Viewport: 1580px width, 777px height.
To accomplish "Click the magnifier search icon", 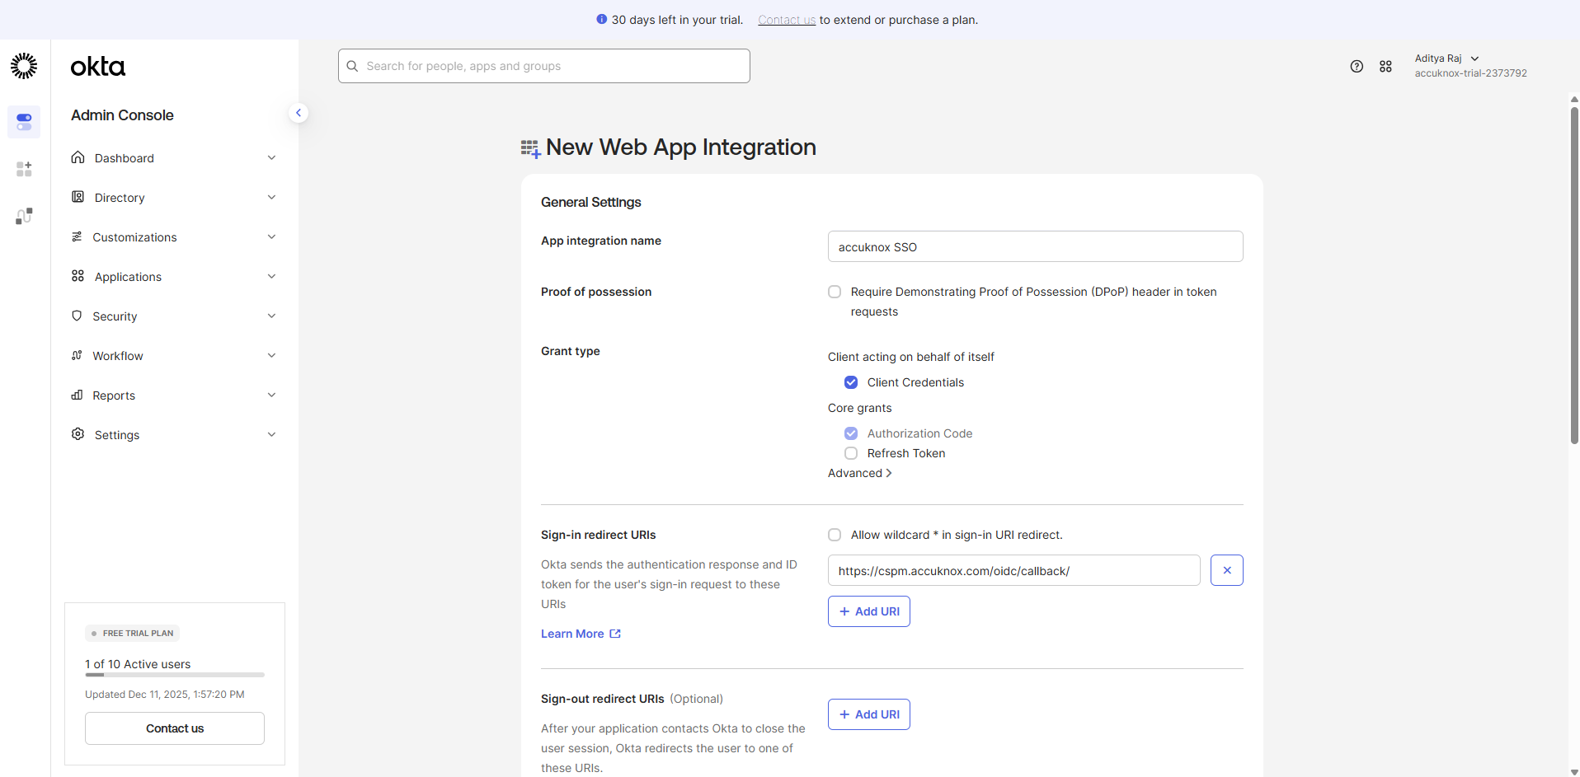I will point(353,66).
